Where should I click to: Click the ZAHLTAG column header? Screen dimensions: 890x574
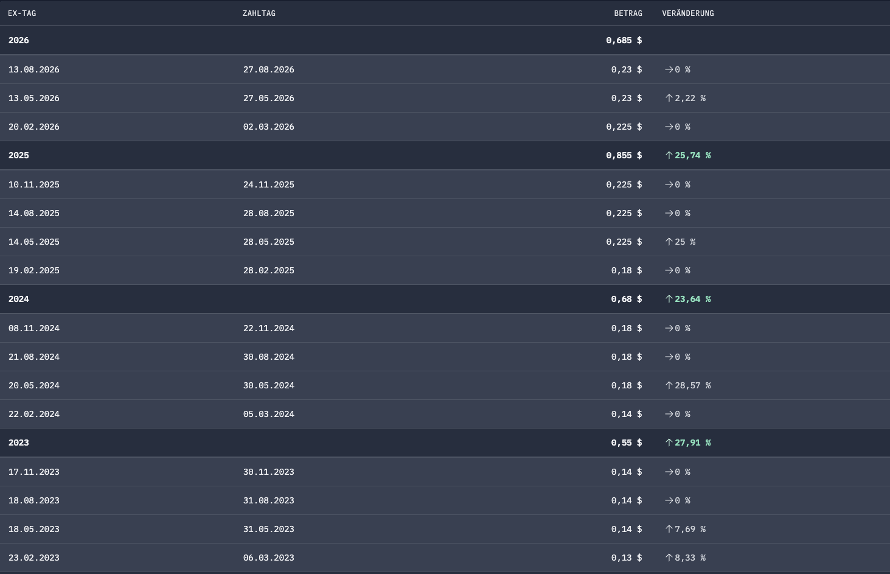click(259, 13)
